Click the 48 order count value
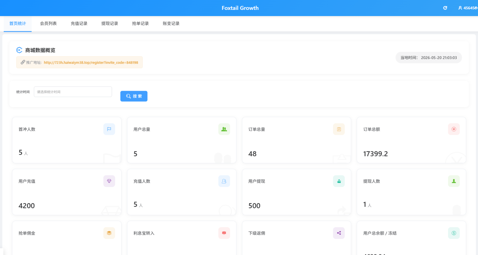The height and width of the screenshot is (255, 478). 252,154
